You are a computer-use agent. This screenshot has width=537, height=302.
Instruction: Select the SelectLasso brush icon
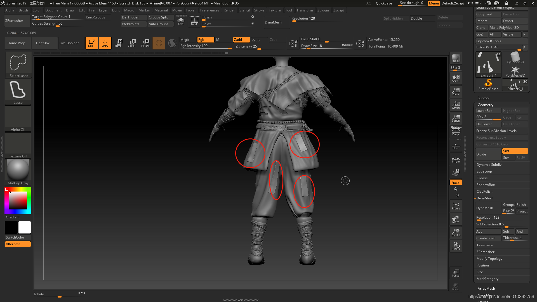(x=18, y=65)
